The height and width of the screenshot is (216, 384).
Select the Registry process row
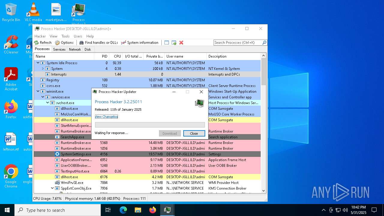147,80
